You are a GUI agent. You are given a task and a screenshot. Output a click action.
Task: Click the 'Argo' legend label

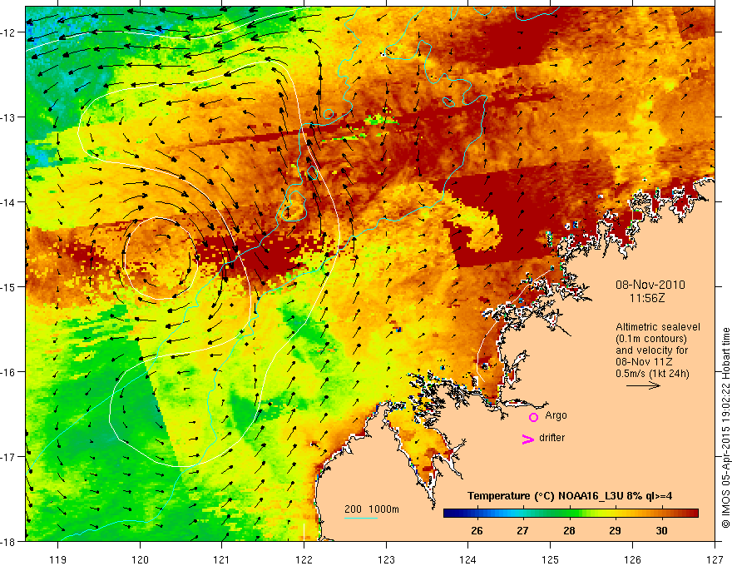click(556, 415)
